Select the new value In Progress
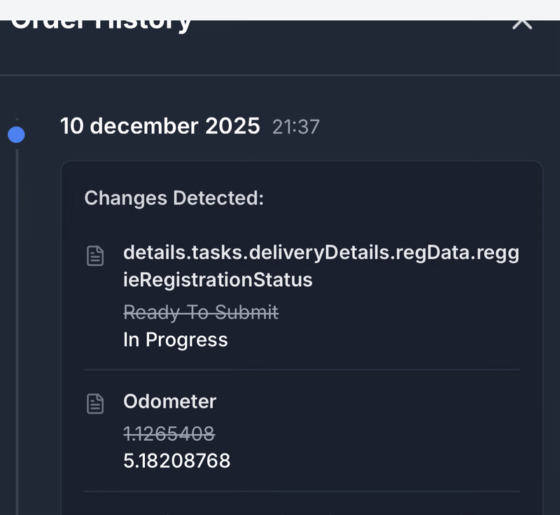 [175, 339]
